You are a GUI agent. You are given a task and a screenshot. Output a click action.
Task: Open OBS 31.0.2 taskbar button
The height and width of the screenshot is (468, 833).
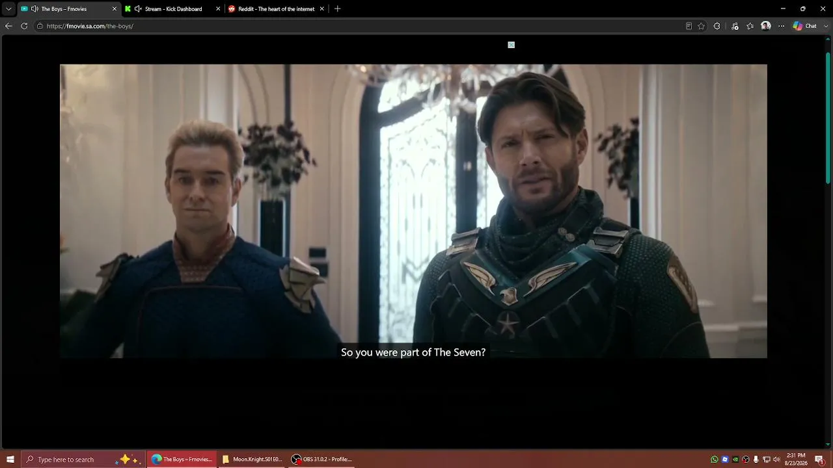coord(322,460)
